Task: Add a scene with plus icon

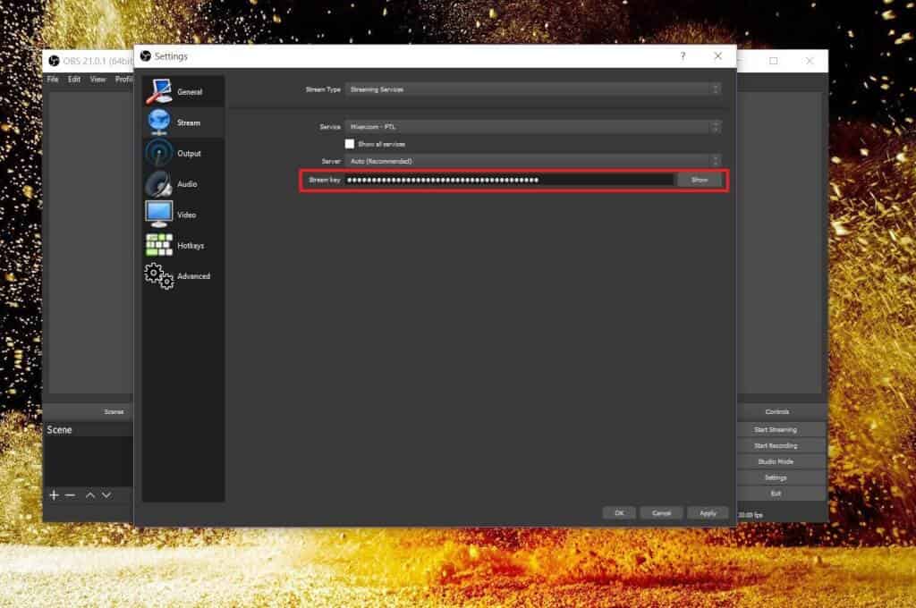Action: [x=54, y=495]
